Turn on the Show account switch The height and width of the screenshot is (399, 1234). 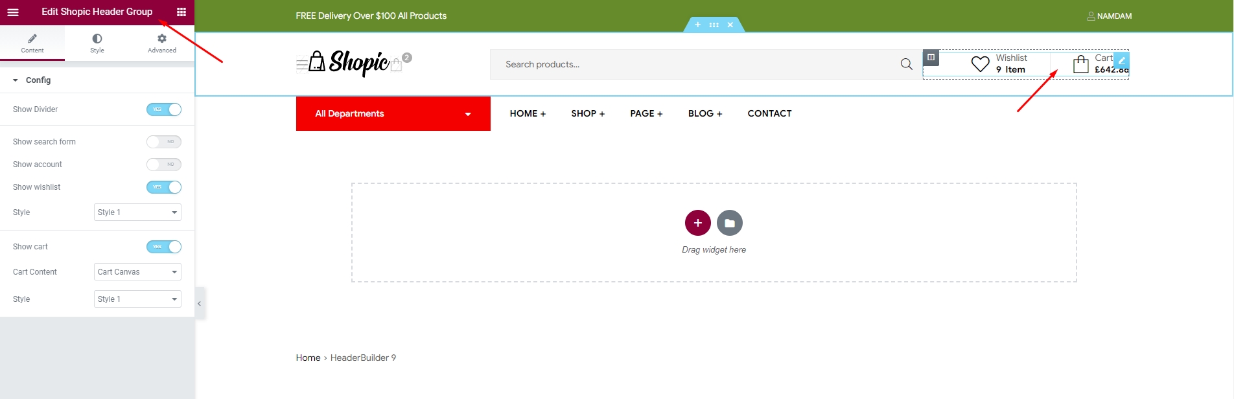(164, 165)
